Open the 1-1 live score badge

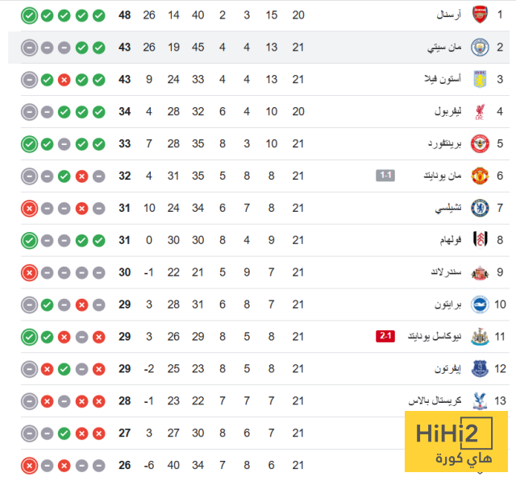(x=385, y=175)
